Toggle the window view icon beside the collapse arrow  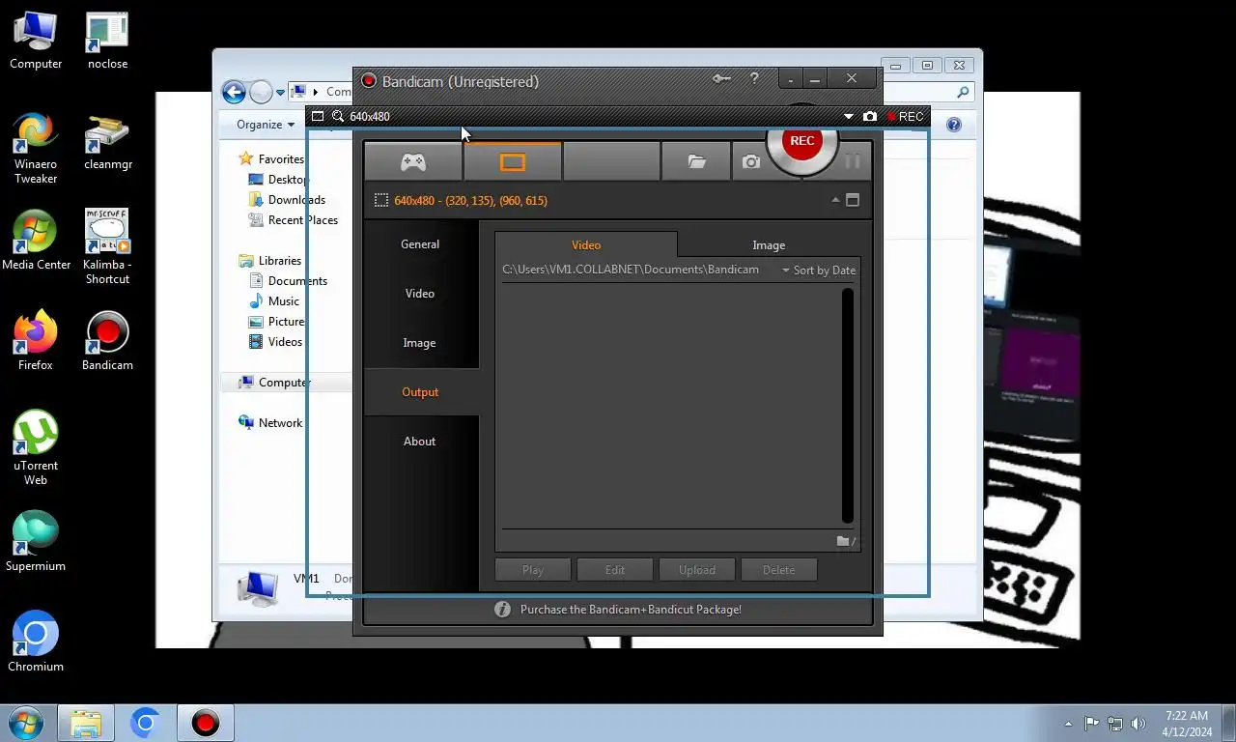(853, 200)
